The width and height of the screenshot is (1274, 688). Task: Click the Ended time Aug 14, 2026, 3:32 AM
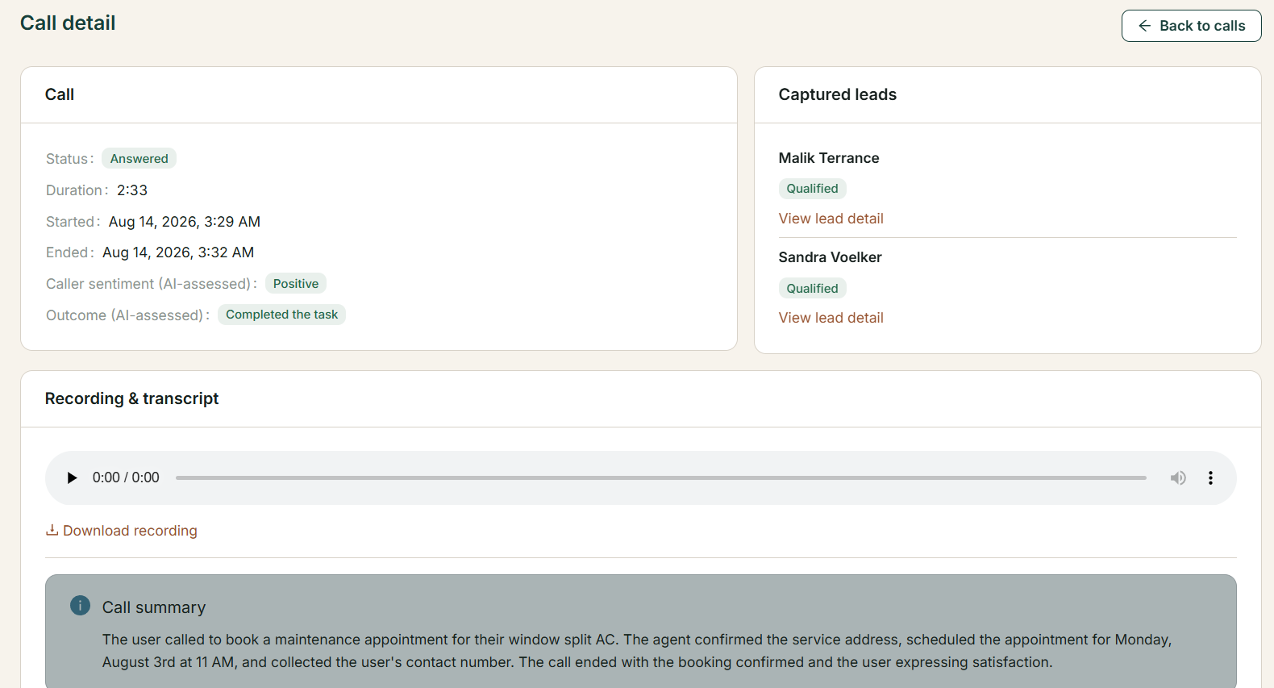tap(178, 252)
